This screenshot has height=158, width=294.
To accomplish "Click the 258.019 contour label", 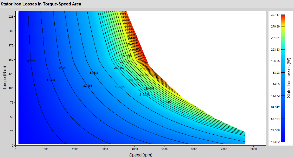I will tap(126, 56).
